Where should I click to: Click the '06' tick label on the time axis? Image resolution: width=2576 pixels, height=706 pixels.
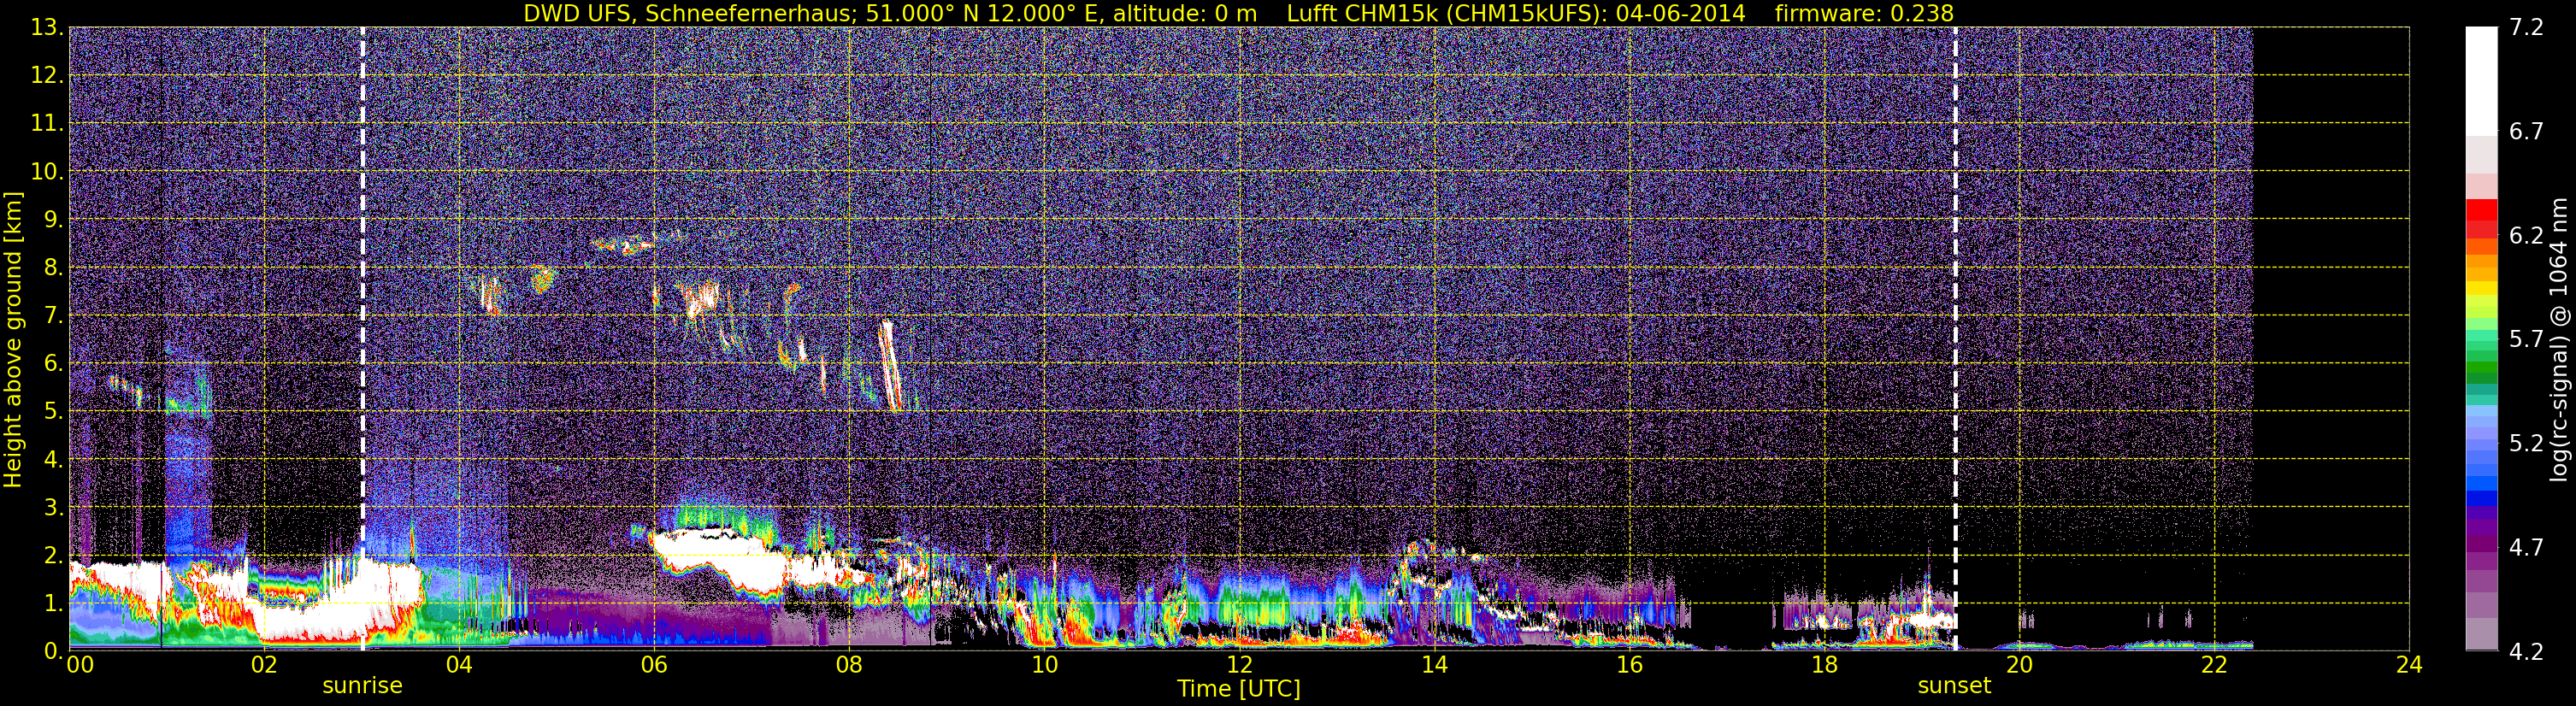[654, 665]
